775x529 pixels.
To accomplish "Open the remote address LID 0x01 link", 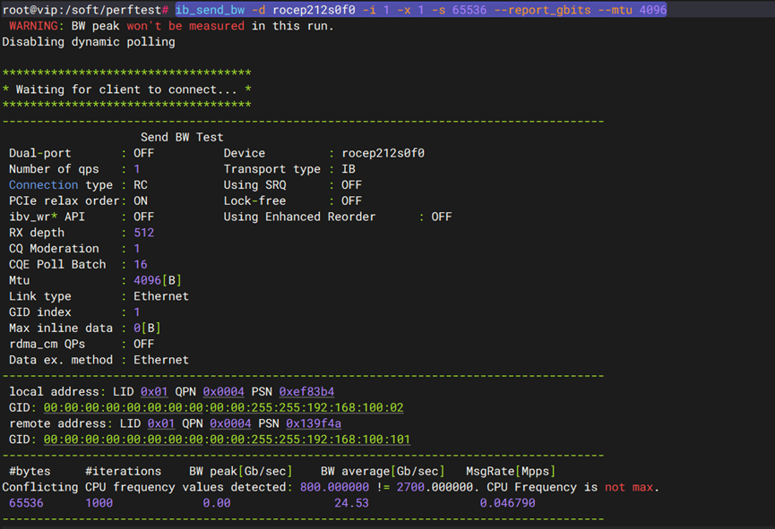I will 161,423.
